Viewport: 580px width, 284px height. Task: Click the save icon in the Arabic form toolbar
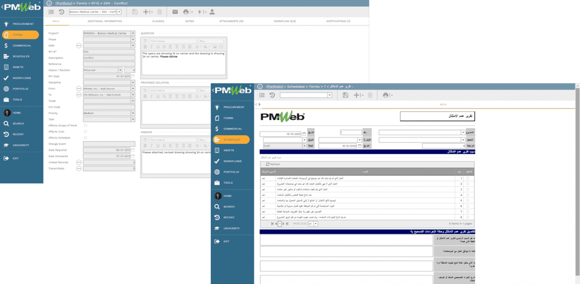point(345,95)
